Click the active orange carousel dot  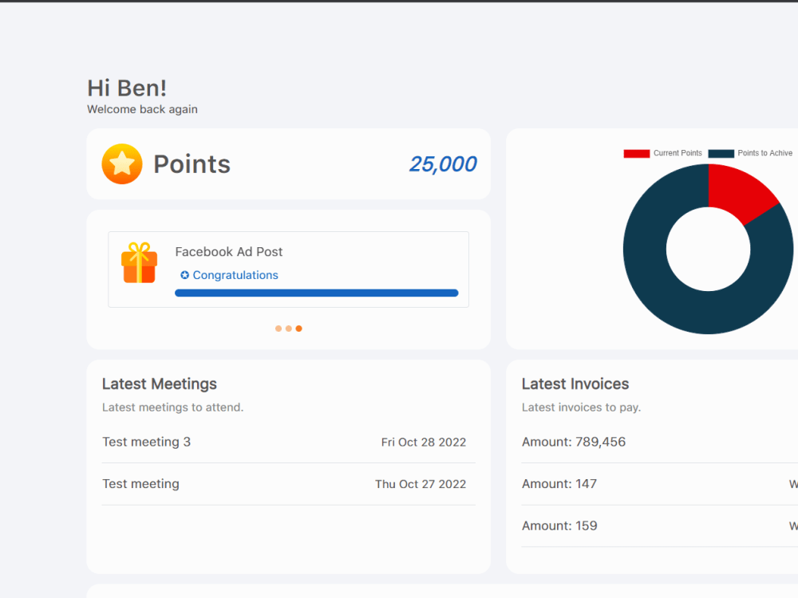[x=298, y=328]
